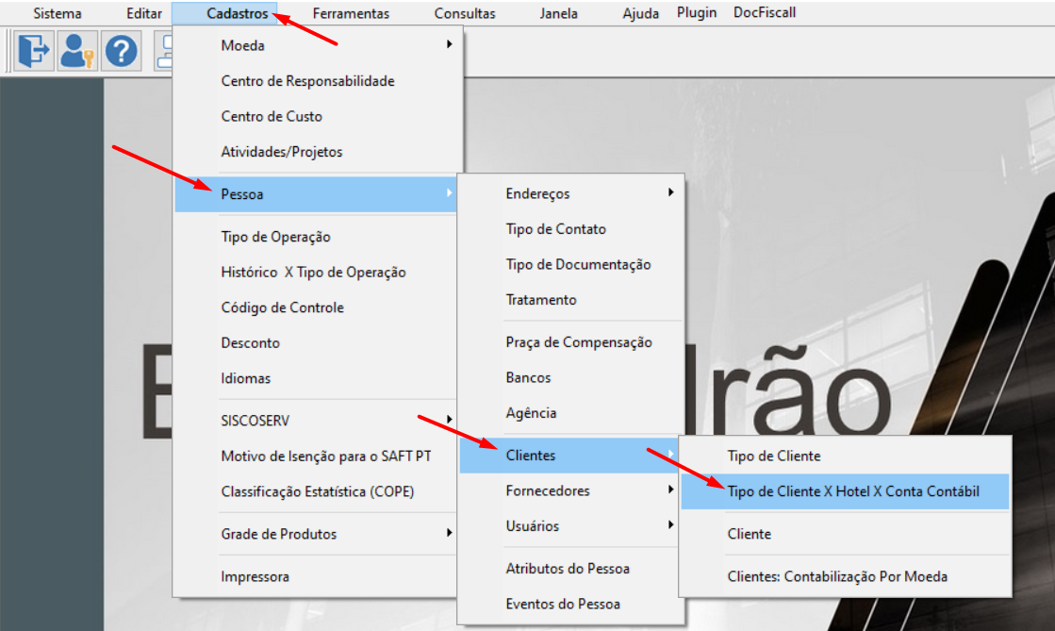The height and width of the screenshot is (631, 1055).
Task: Select Tipo de Cliente X Hotel X Conta Contábil
Action: (845, 491)
